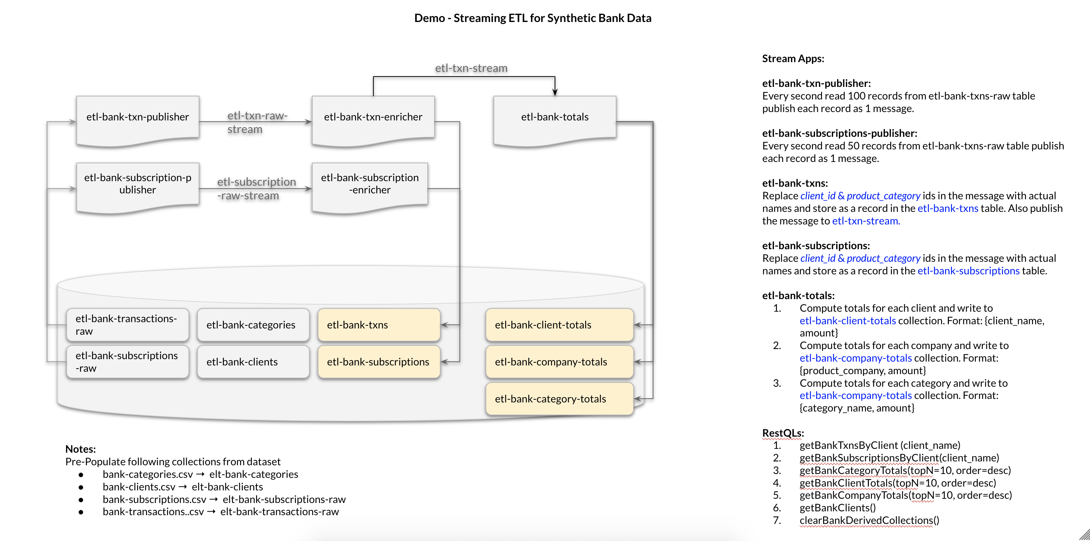The height and width of the screenshot is (541, 1090).
Task: Click the etl-txn-raw-stream arrow label
Action: (257, 122)
